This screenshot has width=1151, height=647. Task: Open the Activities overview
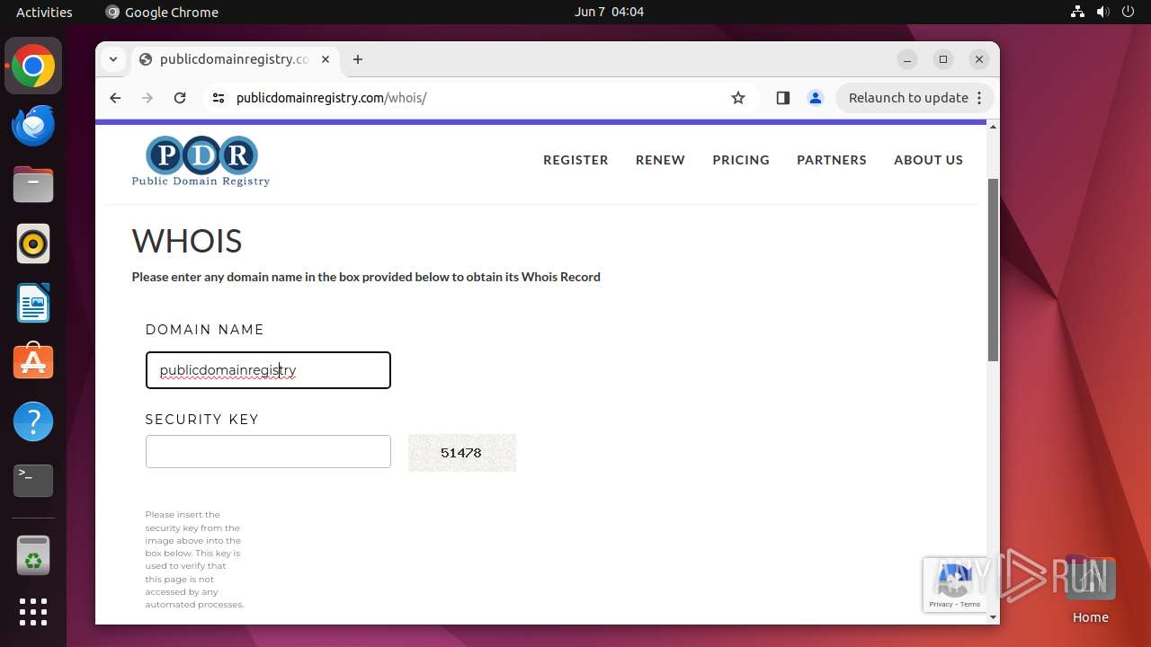point(44,12)
